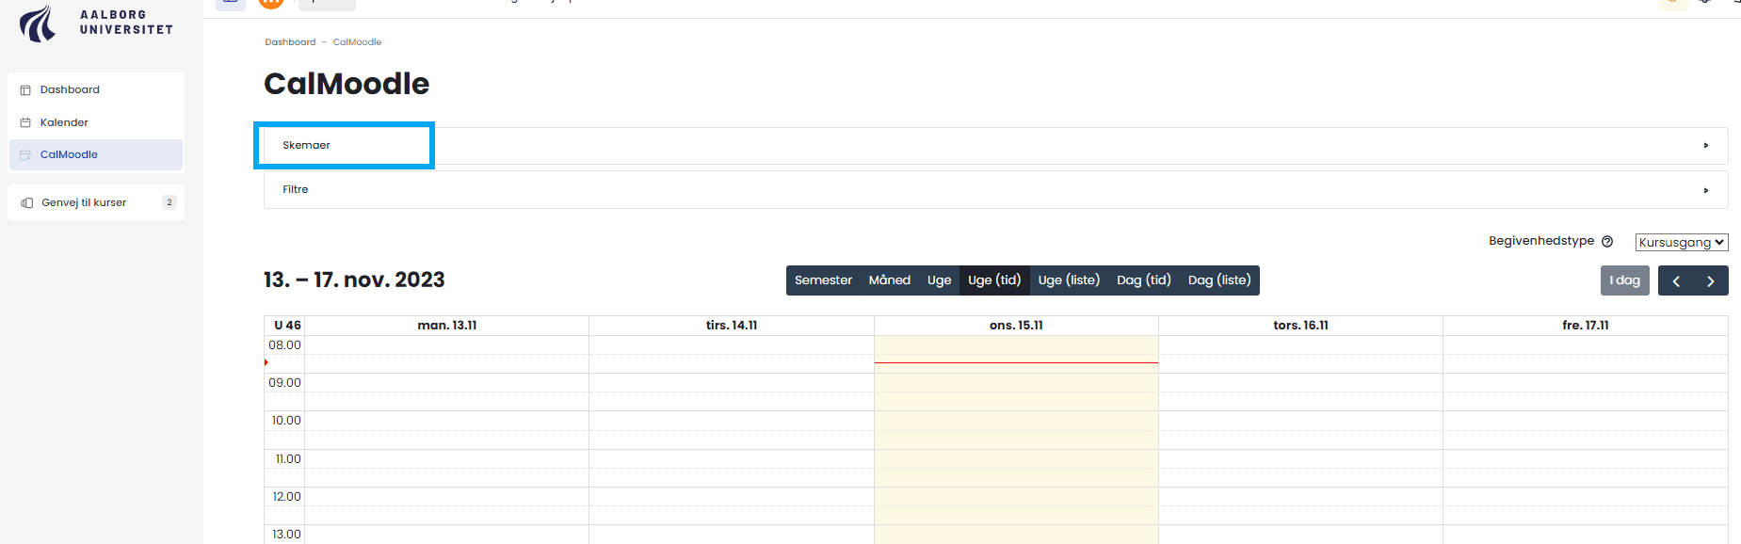The image size is (1741, 544).
Task: Switch to Måned view
Action: pyautogui.click(x=889, y=280)
